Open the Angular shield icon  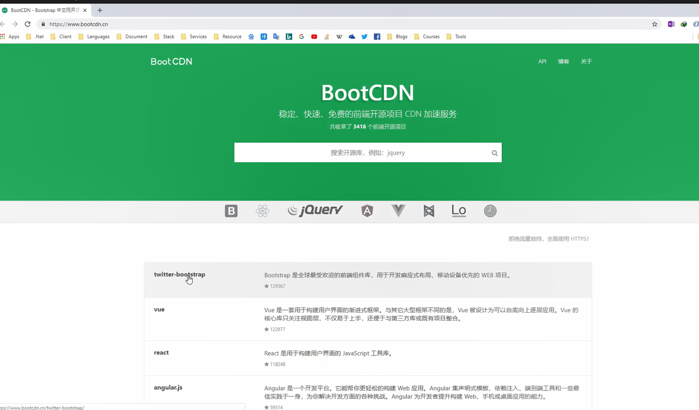(367, 210)
